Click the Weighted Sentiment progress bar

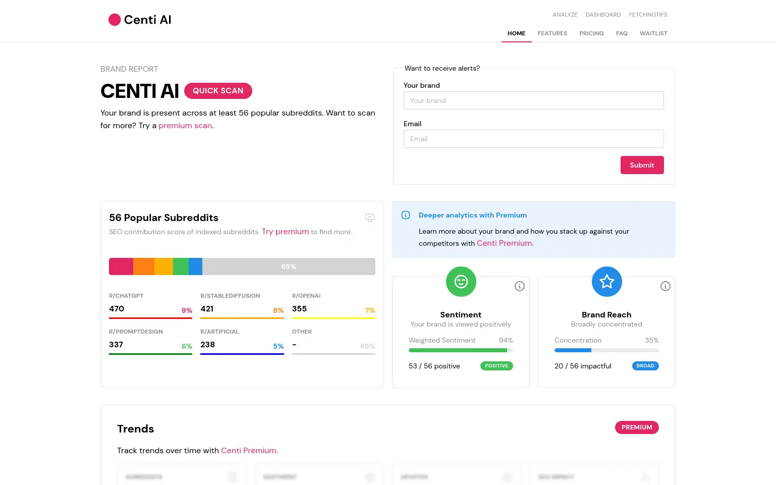460,350
